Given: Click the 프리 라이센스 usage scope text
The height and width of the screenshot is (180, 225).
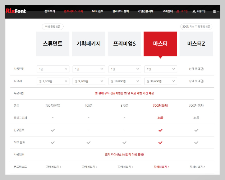Looking at the screenshot, I should pyautogui.click(x=124, y=154).
